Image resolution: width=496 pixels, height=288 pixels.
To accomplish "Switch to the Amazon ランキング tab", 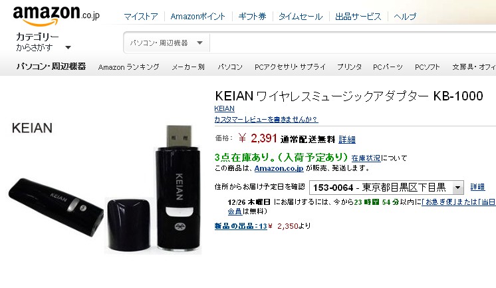I will pyautogui.click(x=128, y=67).
